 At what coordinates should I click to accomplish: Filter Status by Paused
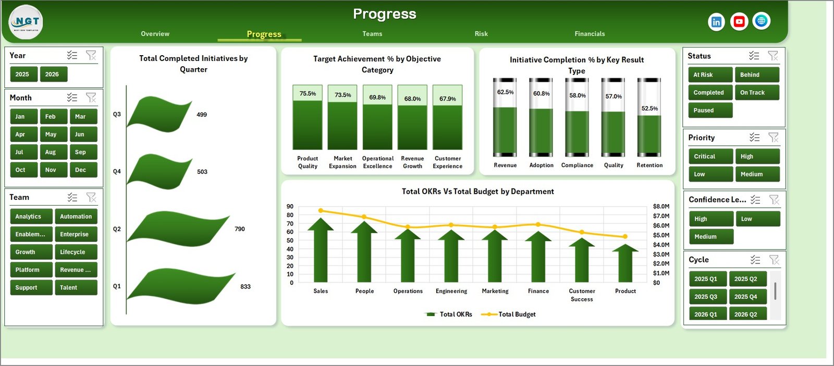click(710, 110)
